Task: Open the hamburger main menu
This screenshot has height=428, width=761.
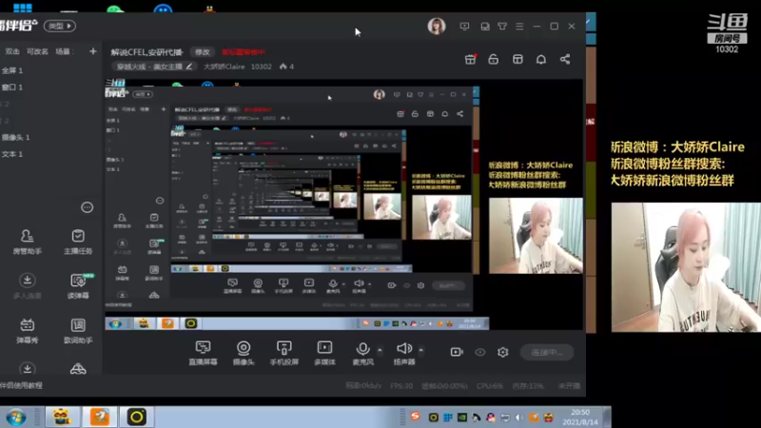Action: coord(519,27)
